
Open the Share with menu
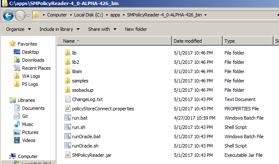pyautogui.click(x=102, y=29)
